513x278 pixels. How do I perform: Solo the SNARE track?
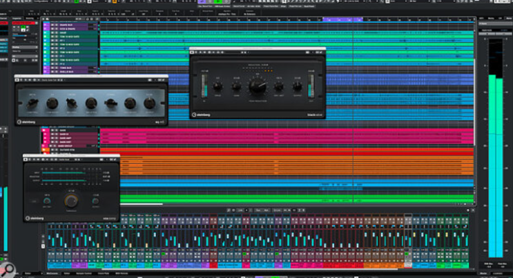click(57, 32)
